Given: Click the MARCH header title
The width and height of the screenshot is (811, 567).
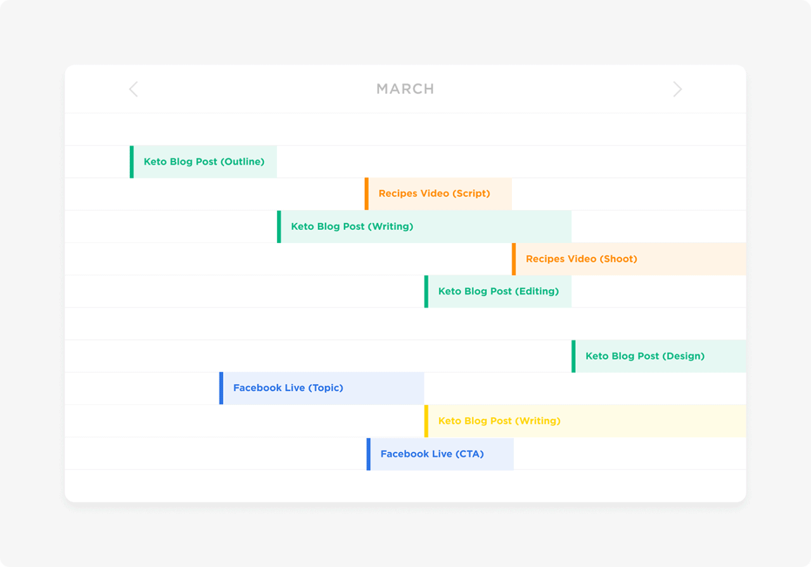Looking at the screenshot, I should (x=405, y=89).
